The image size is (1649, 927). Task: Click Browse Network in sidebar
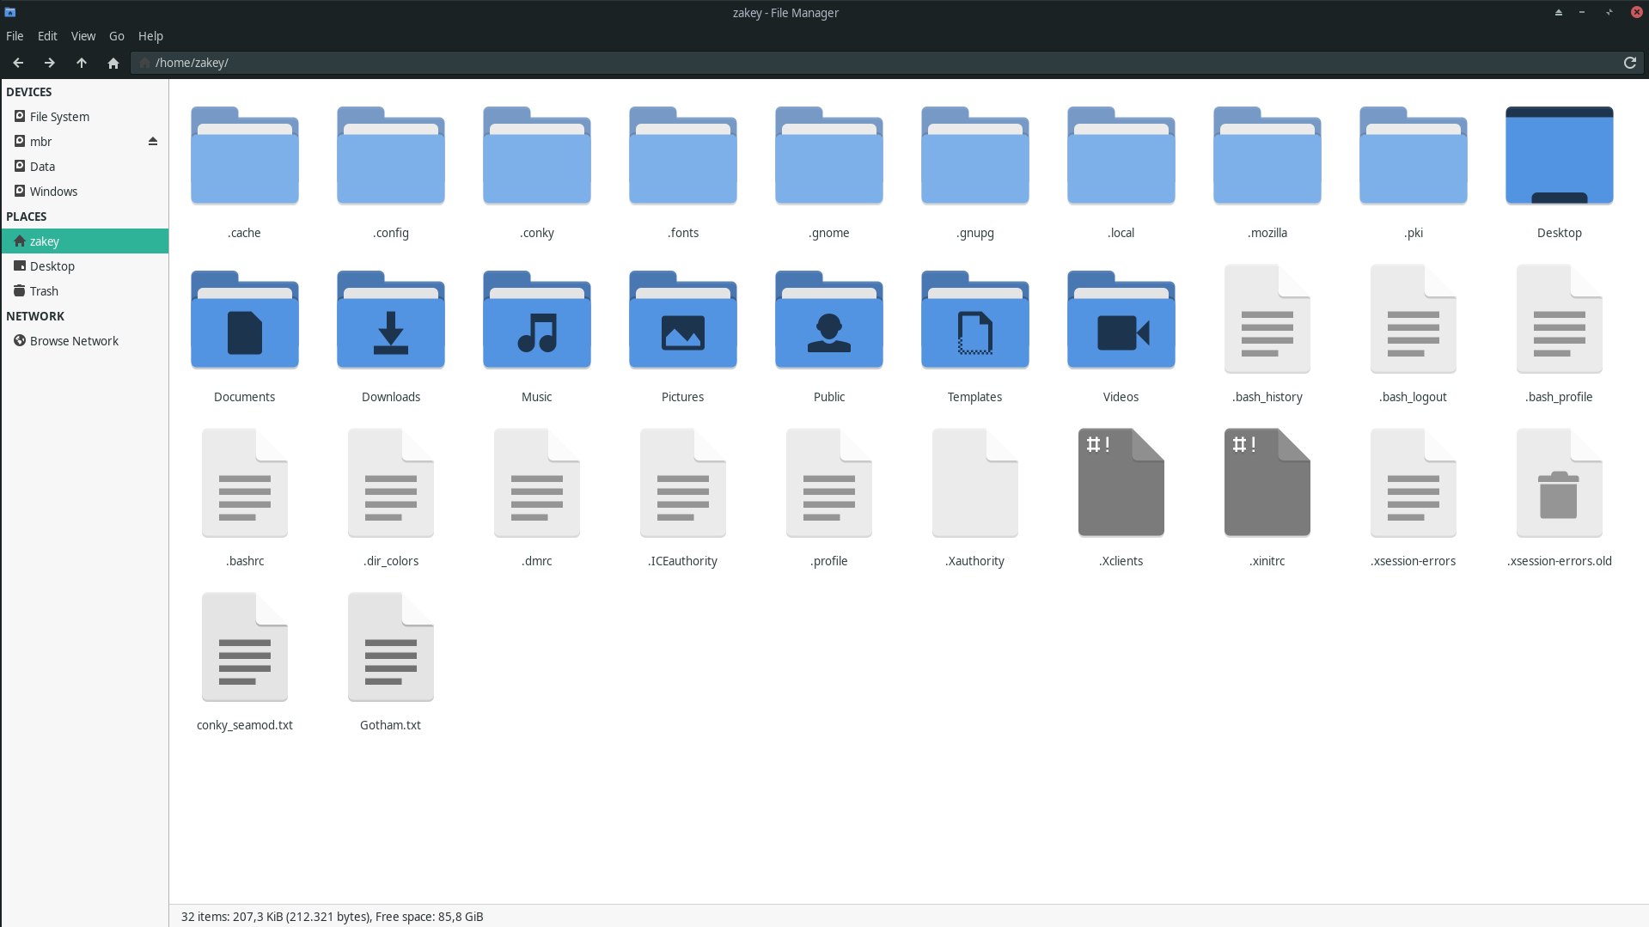74,341
